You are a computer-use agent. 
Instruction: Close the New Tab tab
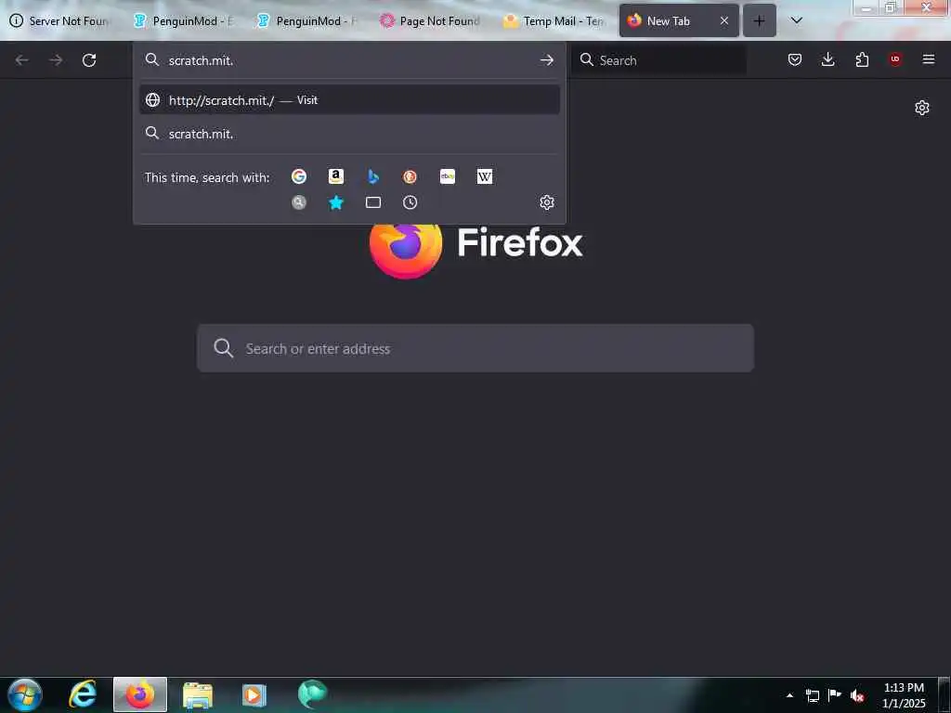click(x=724, y=20)
